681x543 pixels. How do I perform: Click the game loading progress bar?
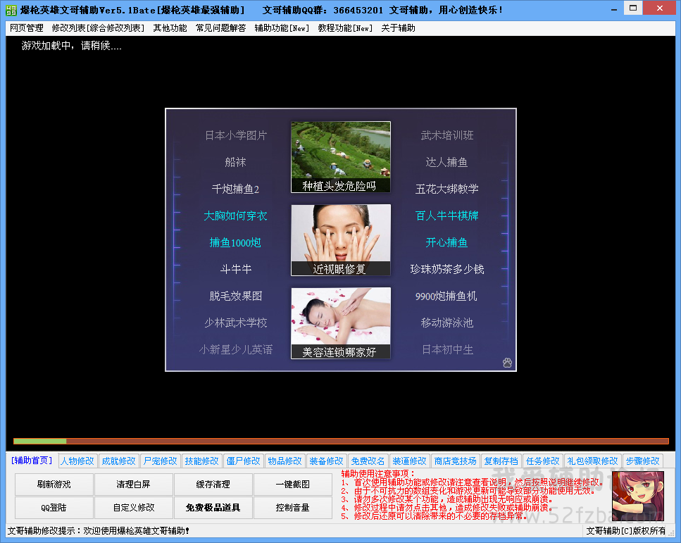(x=341, y=442)
